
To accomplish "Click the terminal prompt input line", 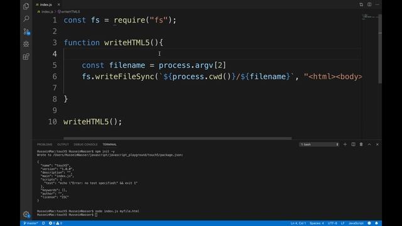I will tap(96, 215).
